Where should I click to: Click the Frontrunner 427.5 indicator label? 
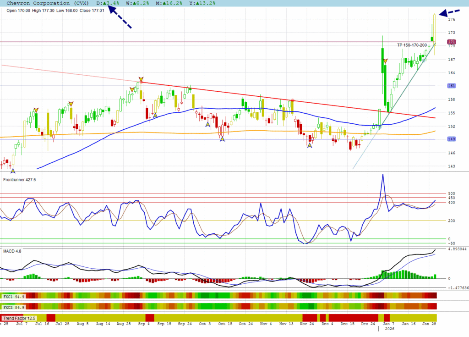[19, 180]
